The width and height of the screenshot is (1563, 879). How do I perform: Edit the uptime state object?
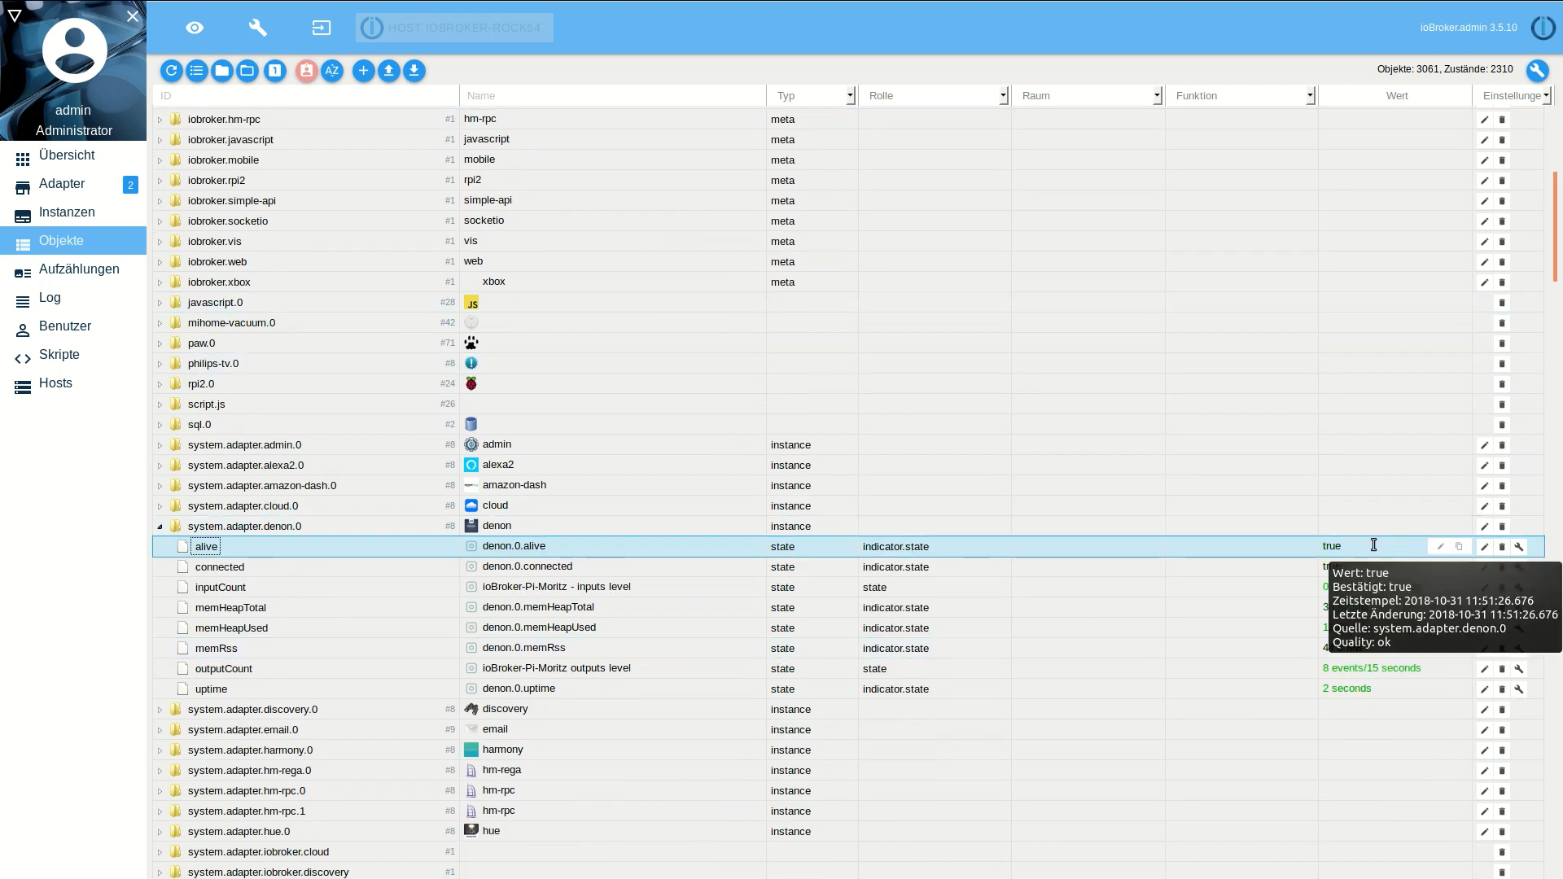1484,689
